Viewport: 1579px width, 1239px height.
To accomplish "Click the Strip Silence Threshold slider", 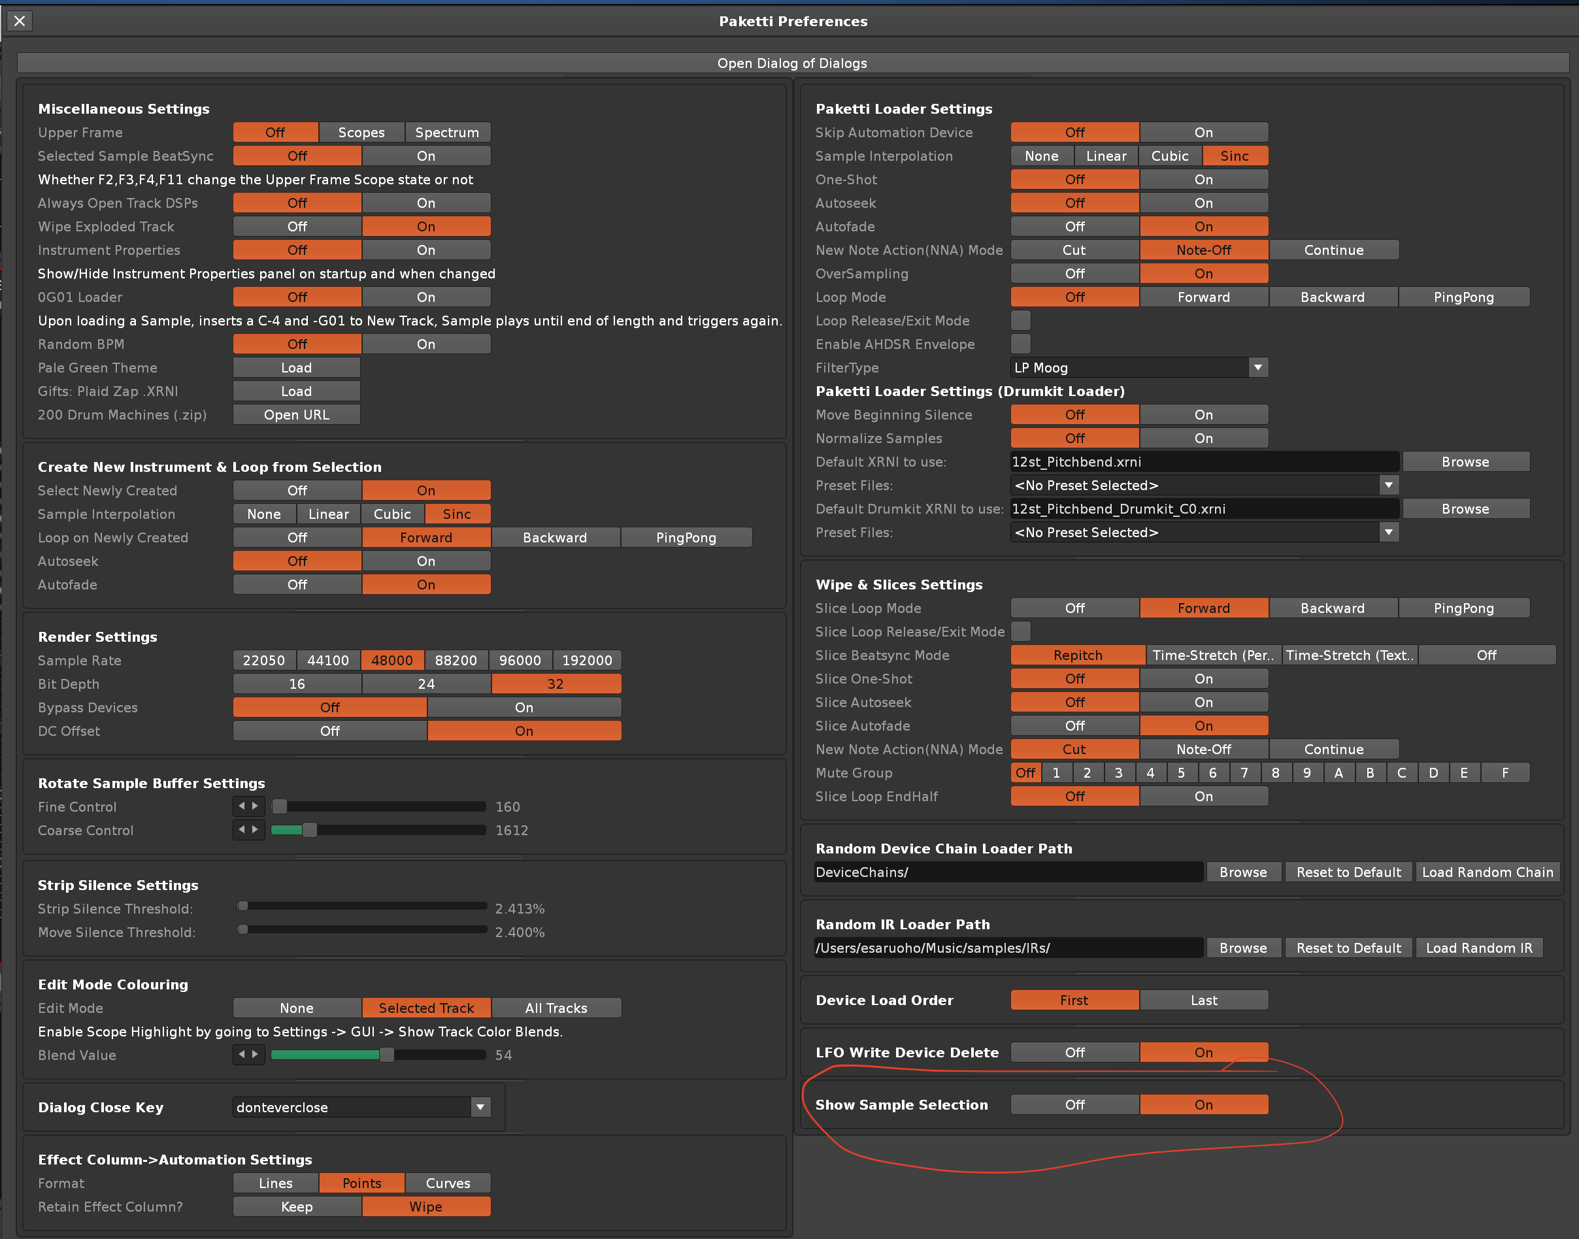I will 363,906.
